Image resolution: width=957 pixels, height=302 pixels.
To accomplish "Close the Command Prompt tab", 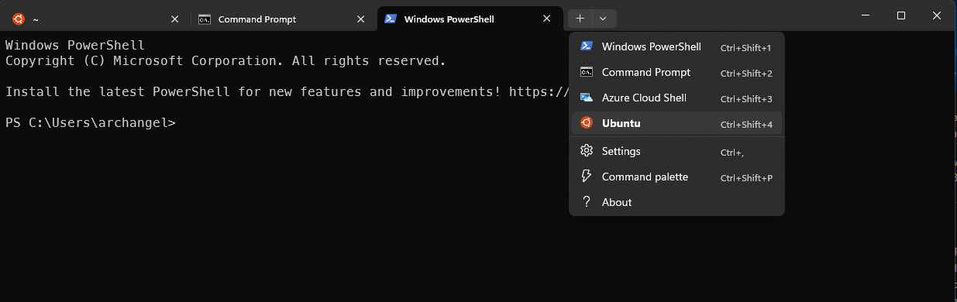I will 360,19.
